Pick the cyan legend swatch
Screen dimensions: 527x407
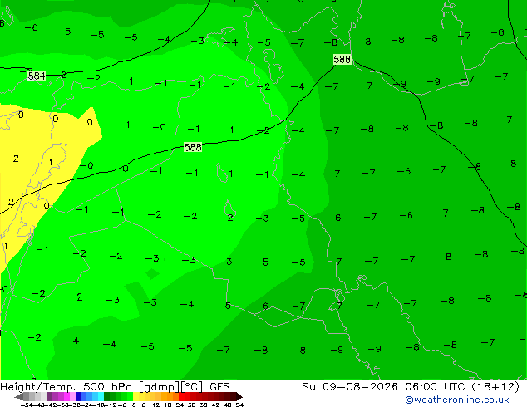click(x=101, y=396)
